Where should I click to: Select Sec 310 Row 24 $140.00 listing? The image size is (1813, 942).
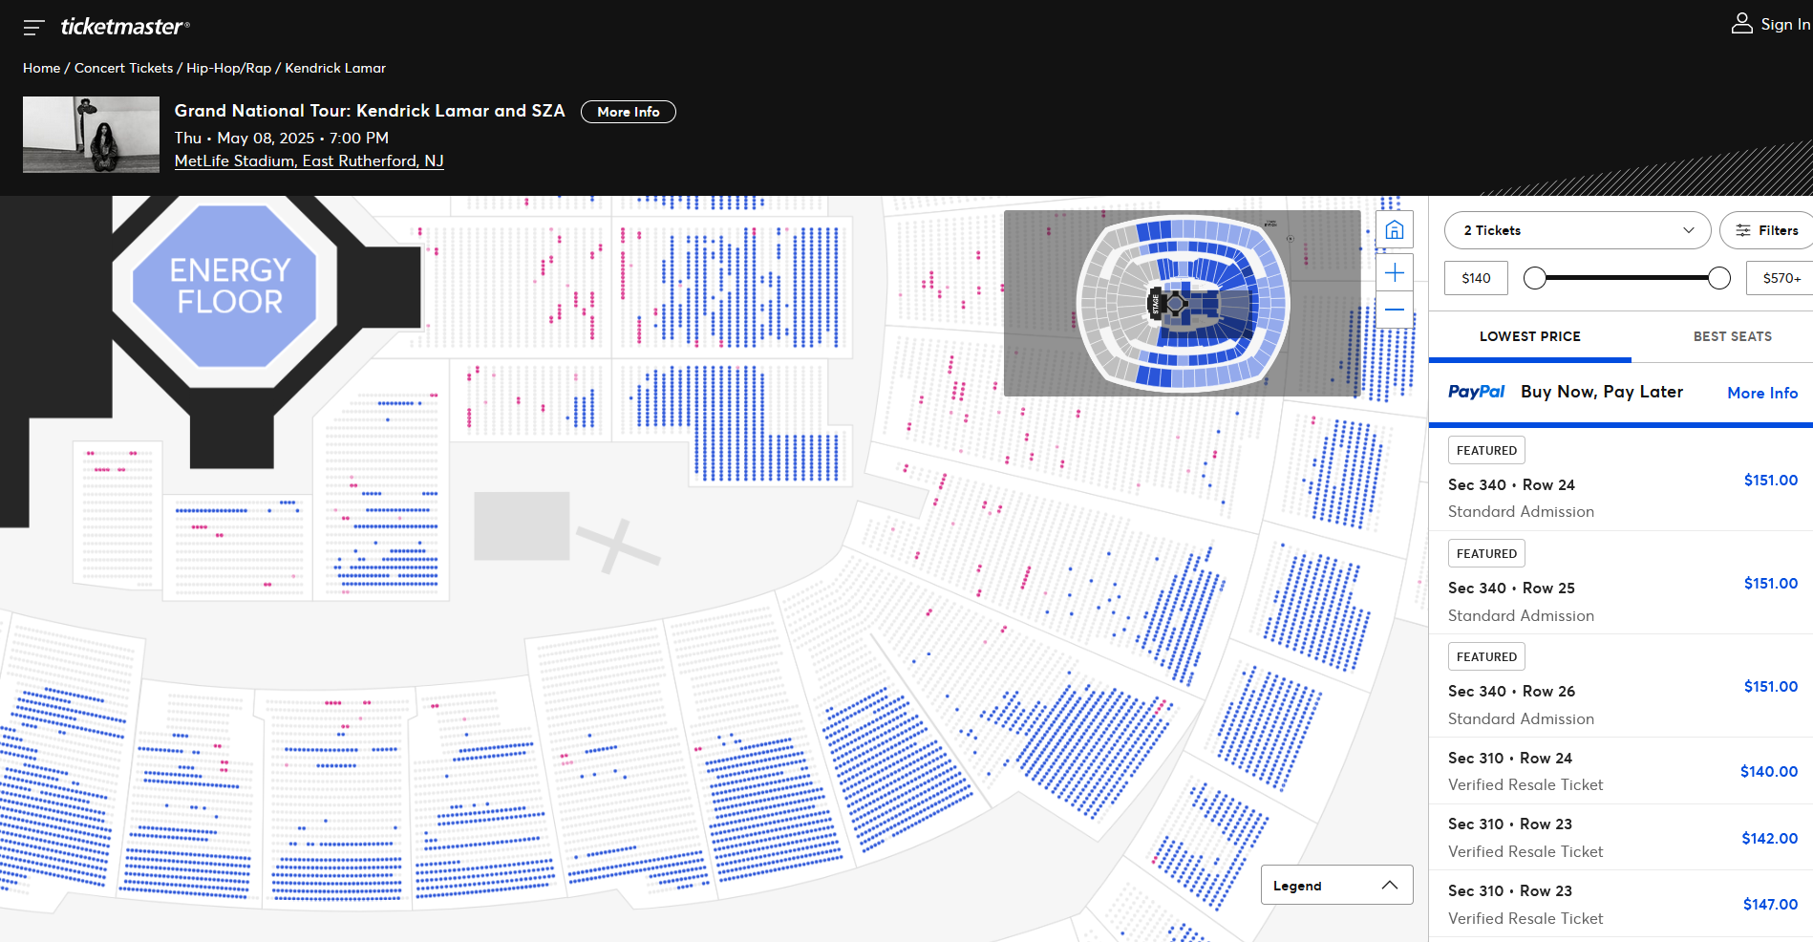coord(1621,771)
